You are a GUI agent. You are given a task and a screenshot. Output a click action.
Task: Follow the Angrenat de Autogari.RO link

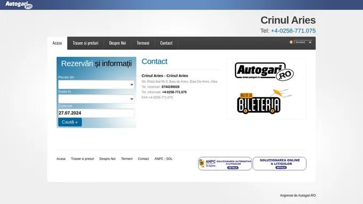(298, 195)
